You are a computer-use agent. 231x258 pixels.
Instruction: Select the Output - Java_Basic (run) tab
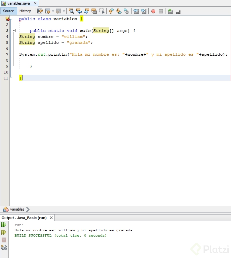24,218
